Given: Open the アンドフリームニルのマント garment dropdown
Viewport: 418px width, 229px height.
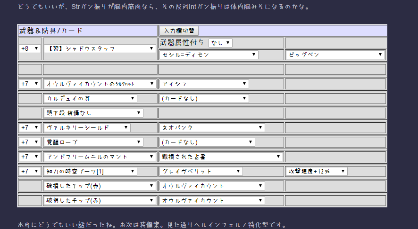Looking at the screenshot, I should pos(100,157).
